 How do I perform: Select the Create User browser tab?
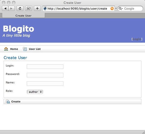tap(24, 15)
